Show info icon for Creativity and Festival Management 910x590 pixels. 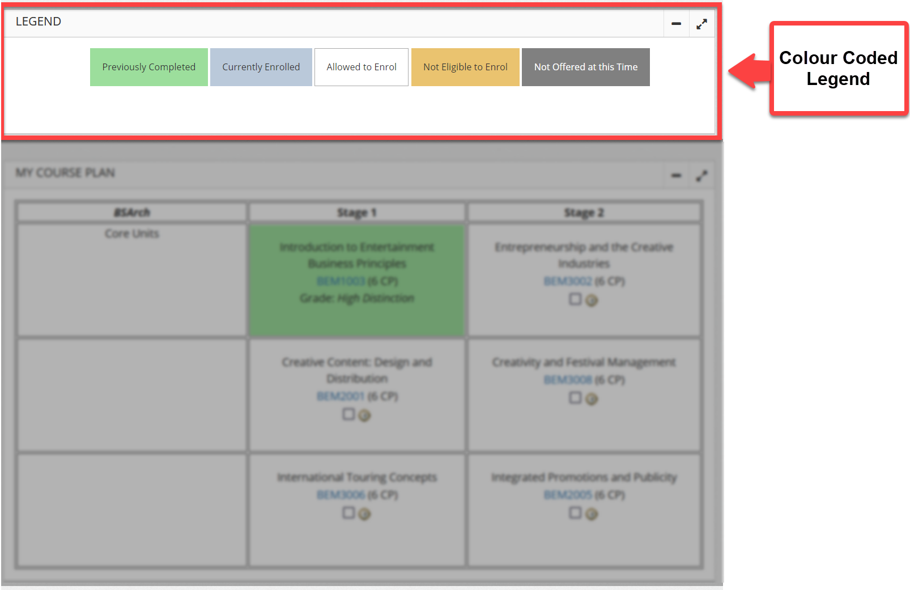point(592,399)
